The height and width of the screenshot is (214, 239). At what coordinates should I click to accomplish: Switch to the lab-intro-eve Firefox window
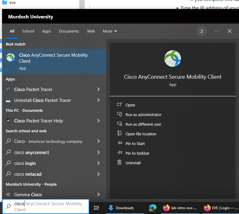[x=180, y=208]
